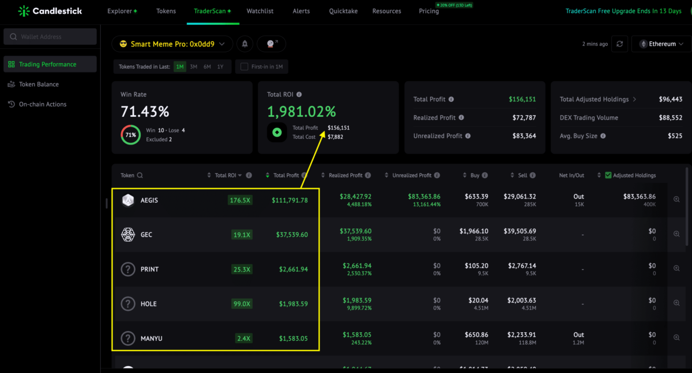Select the TraderScan tab

212,11
